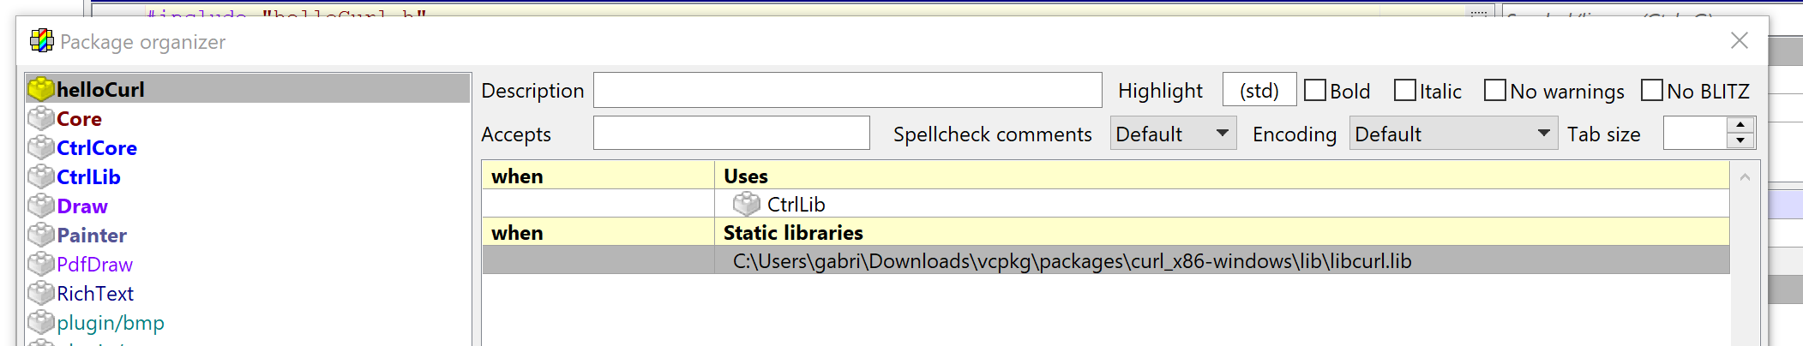
Task: Increase Tab size with up arrow
Action: 1740,125
